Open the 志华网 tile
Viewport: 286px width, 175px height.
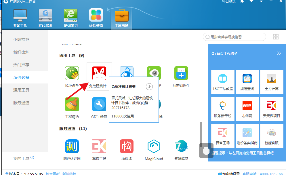pos(247,109)
